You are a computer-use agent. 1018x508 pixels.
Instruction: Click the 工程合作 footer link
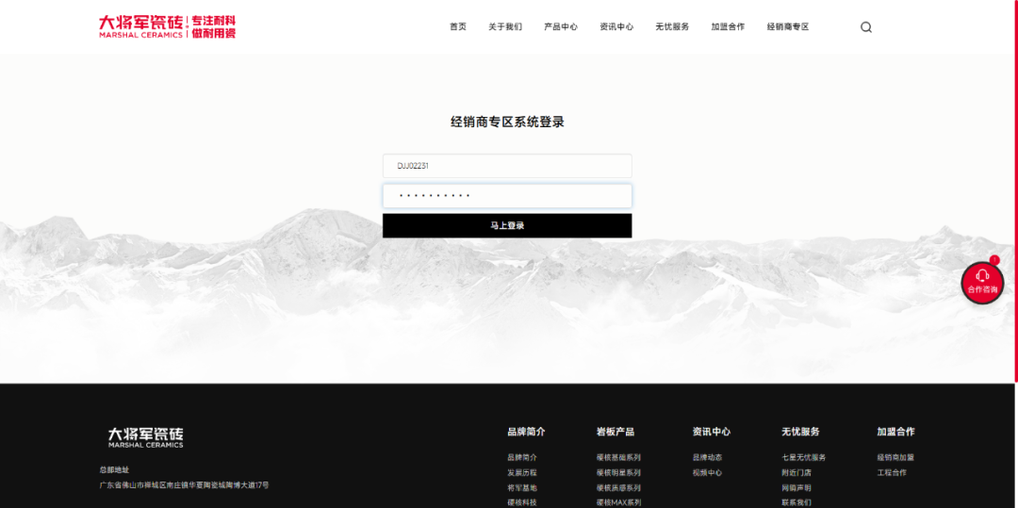892,473
